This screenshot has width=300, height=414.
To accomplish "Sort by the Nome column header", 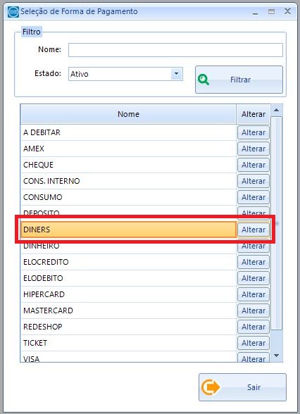I will (128, 114).
